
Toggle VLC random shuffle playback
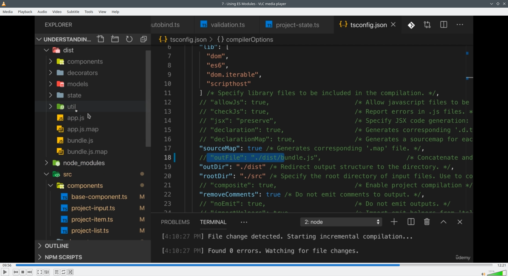71,272
